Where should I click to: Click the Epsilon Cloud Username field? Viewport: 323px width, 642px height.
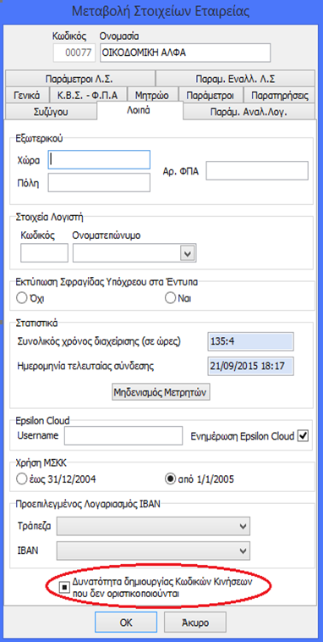pos(123,435)
